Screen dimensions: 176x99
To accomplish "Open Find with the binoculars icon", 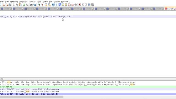I will click(31, 5).
